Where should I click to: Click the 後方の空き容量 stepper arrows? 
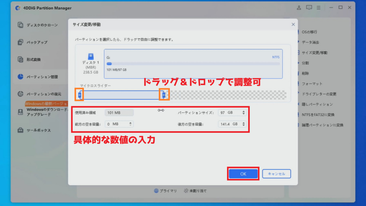(244, 124)
